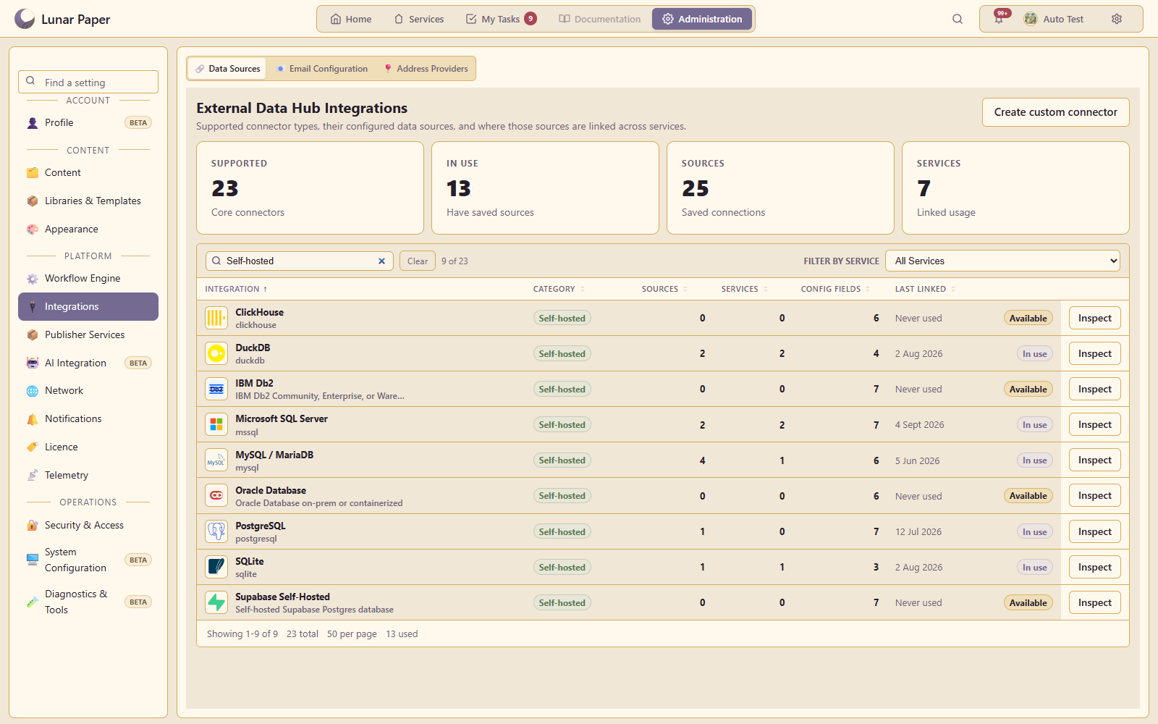Clear the Self-hosted search text with X
Screen dimensions: 1158x724
tap(381, 261)
